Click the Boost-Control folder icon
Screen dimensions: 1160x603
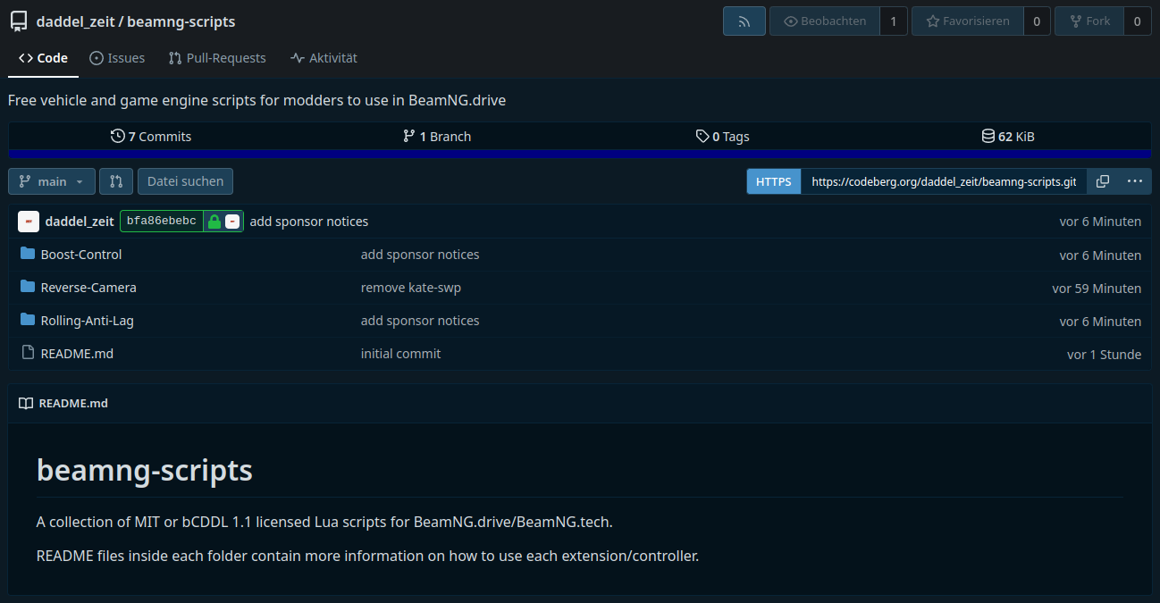[x=28, y=254]
